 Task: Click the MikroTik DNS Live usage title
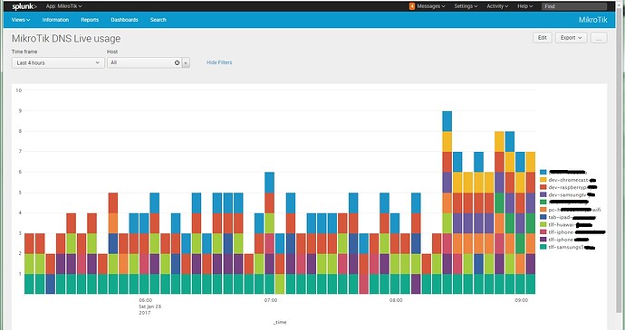coord(66,39)
